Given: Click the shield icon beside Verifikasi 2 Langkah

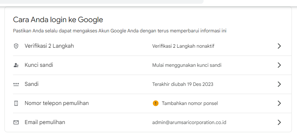Looking at the screenshot, I should (16, 46).
